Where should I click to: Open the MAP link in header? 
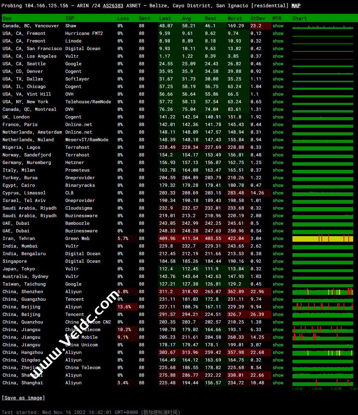click(x=296, y=6)
